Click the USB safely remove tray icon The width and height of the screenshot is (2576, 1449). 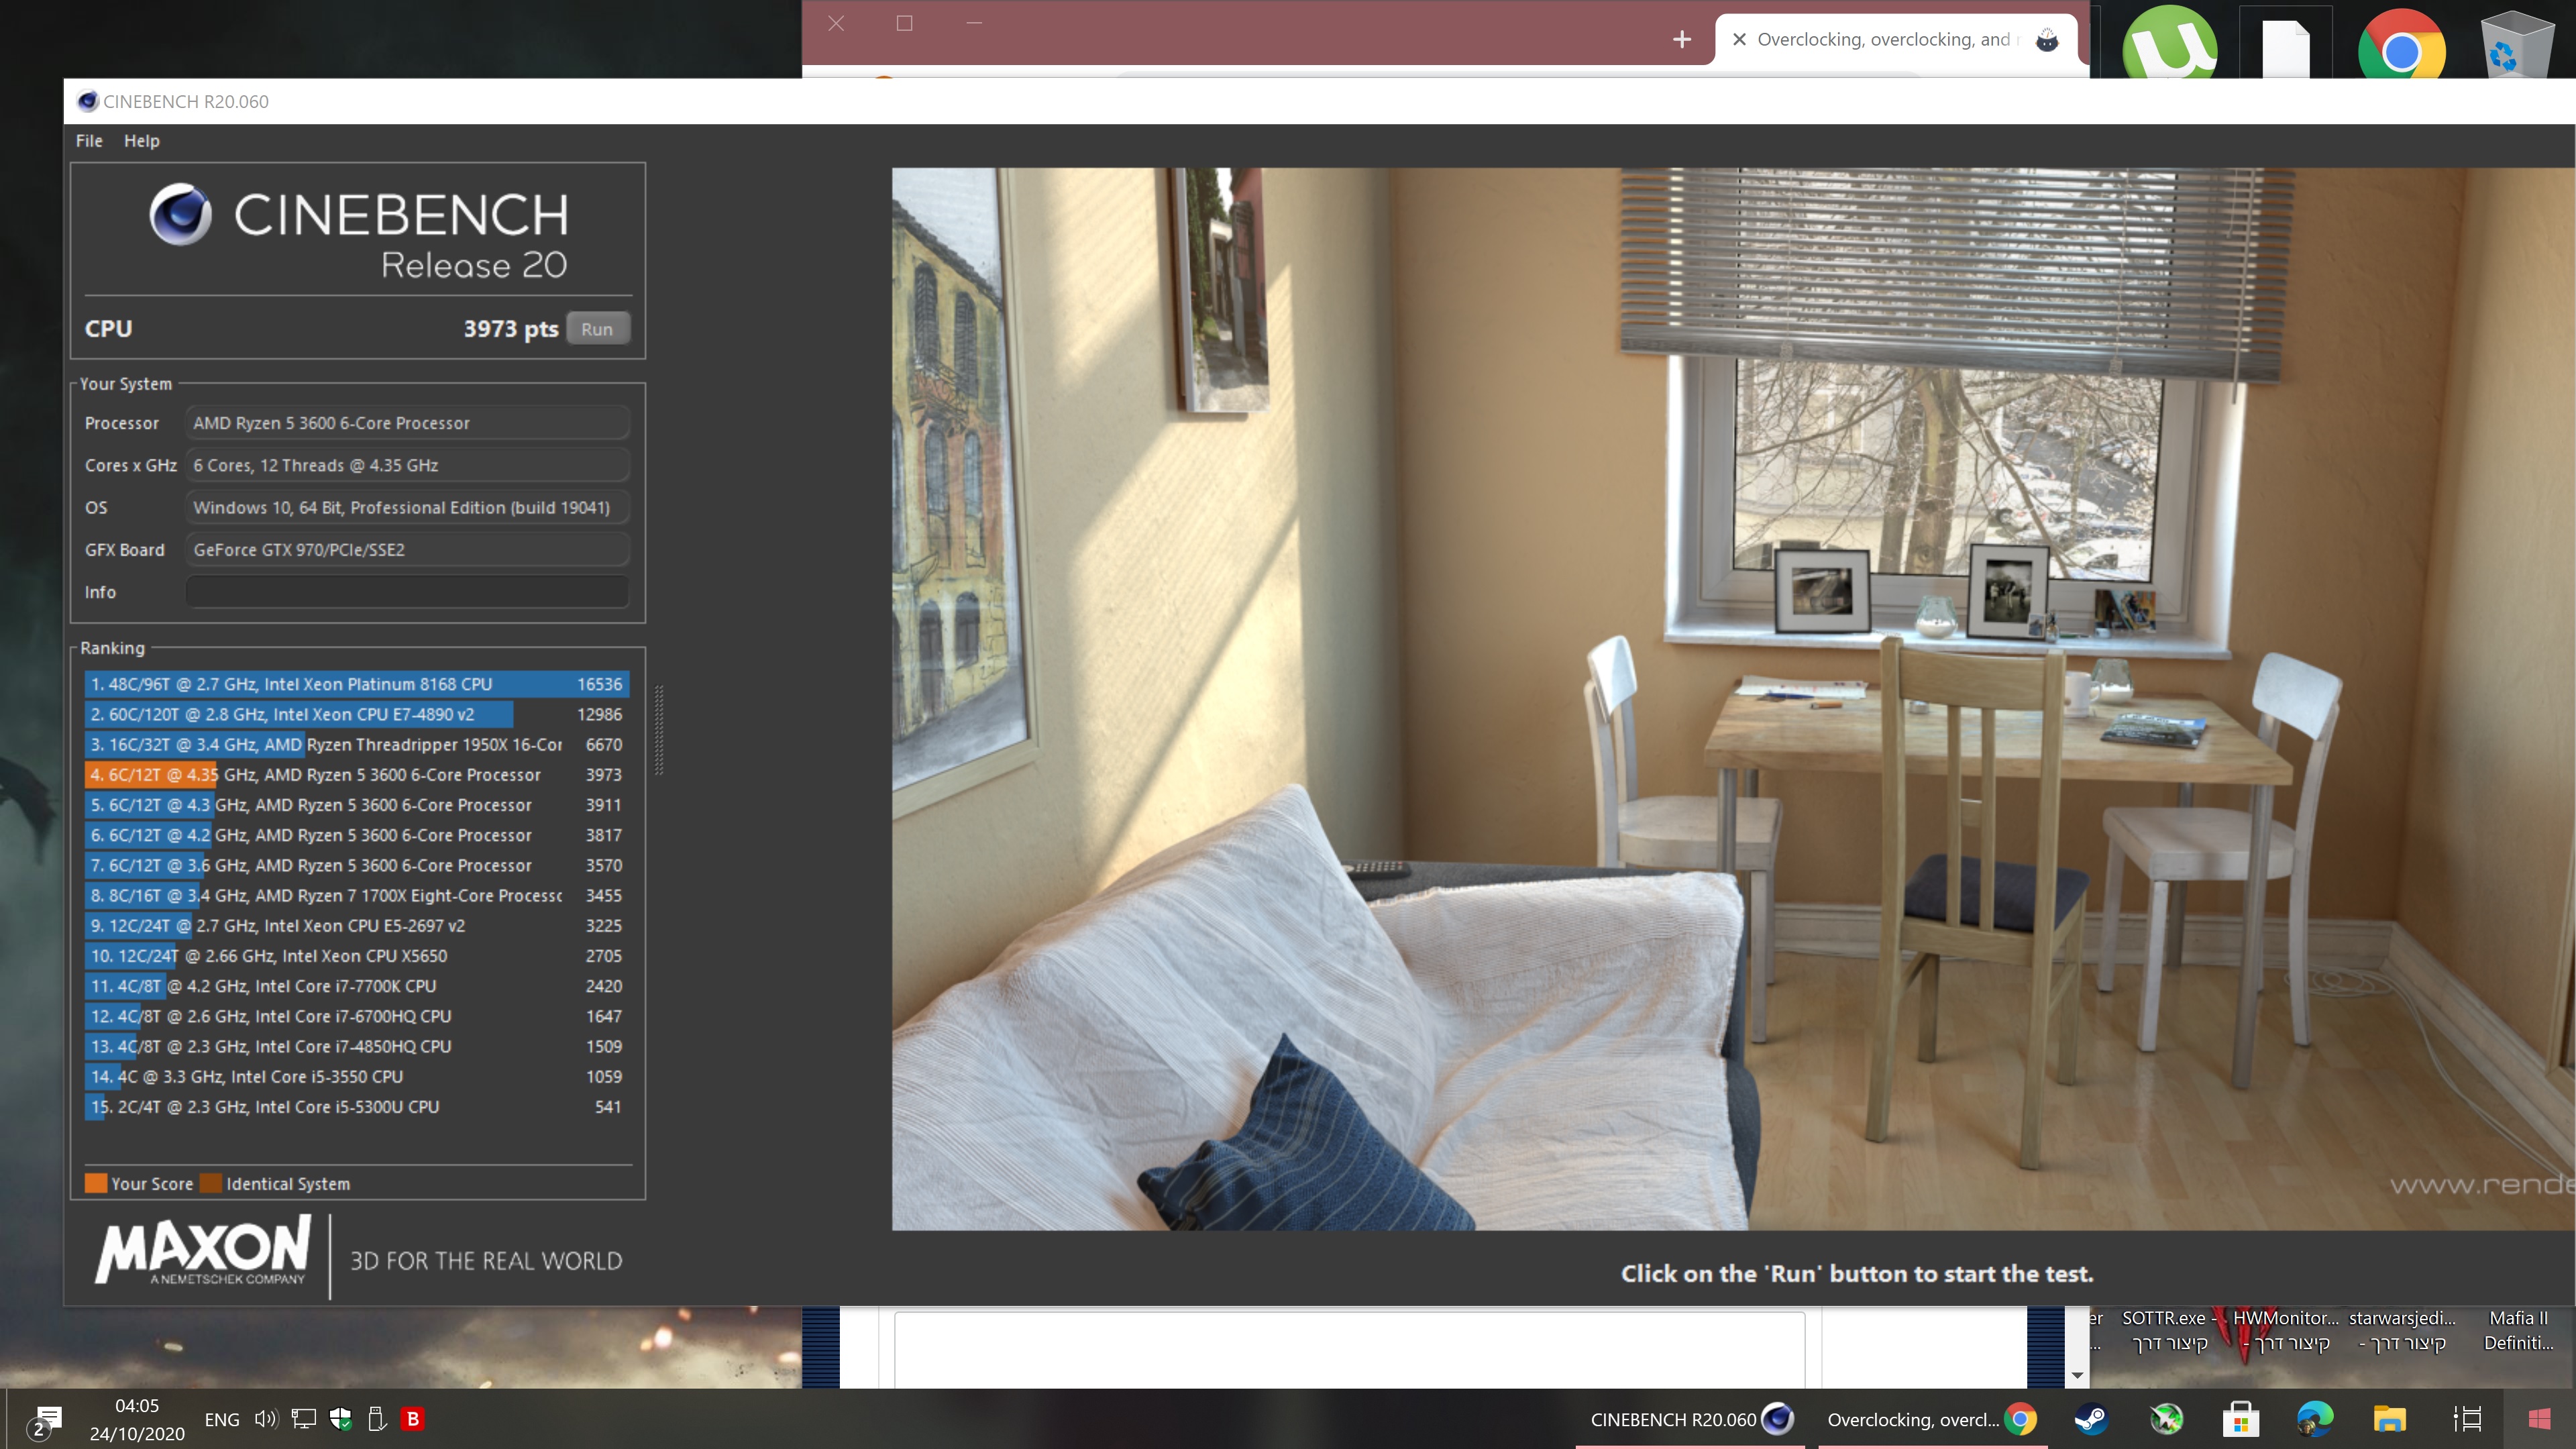[377, 1419]
